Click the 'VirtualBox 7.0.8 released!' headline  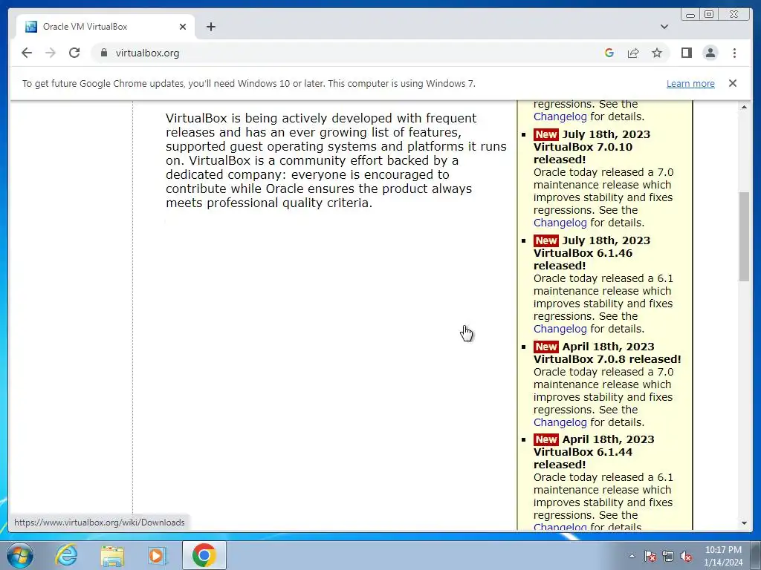click(607, 359)
